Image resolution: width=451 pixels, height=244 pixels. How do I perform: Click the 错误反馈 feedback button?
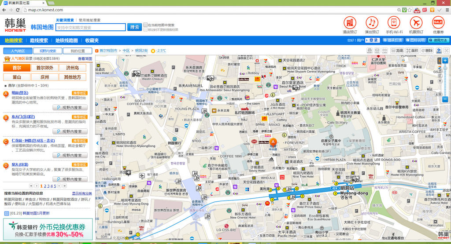pyautogui.click(x=392, y=40)
